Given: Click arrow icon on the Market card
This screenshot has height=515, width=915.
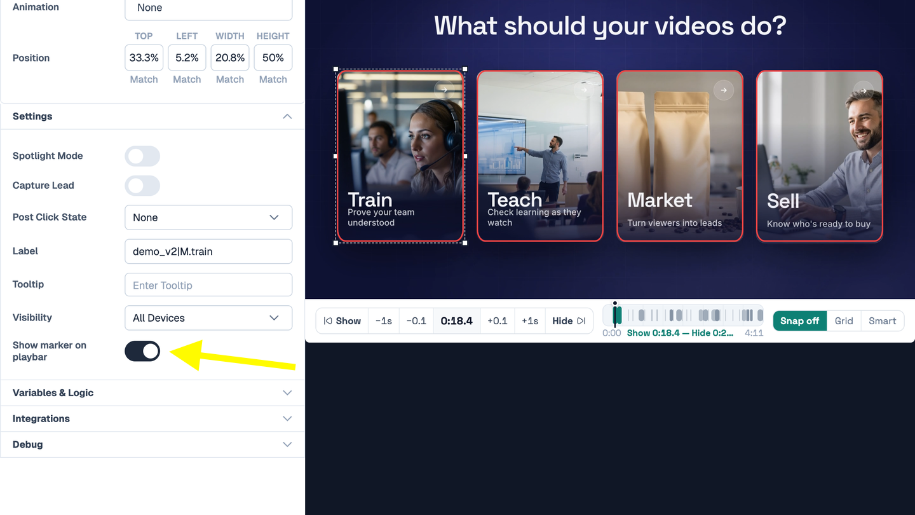Looking at the screenshot, I should coord(724,90).
